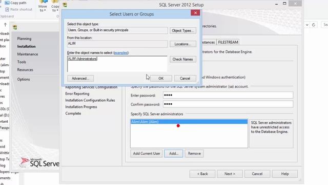The height and width of the screenshot is (185, 328).
Task: Select Alim\Alim (Alim) administrator entry
Action: [x=189, y=122]
